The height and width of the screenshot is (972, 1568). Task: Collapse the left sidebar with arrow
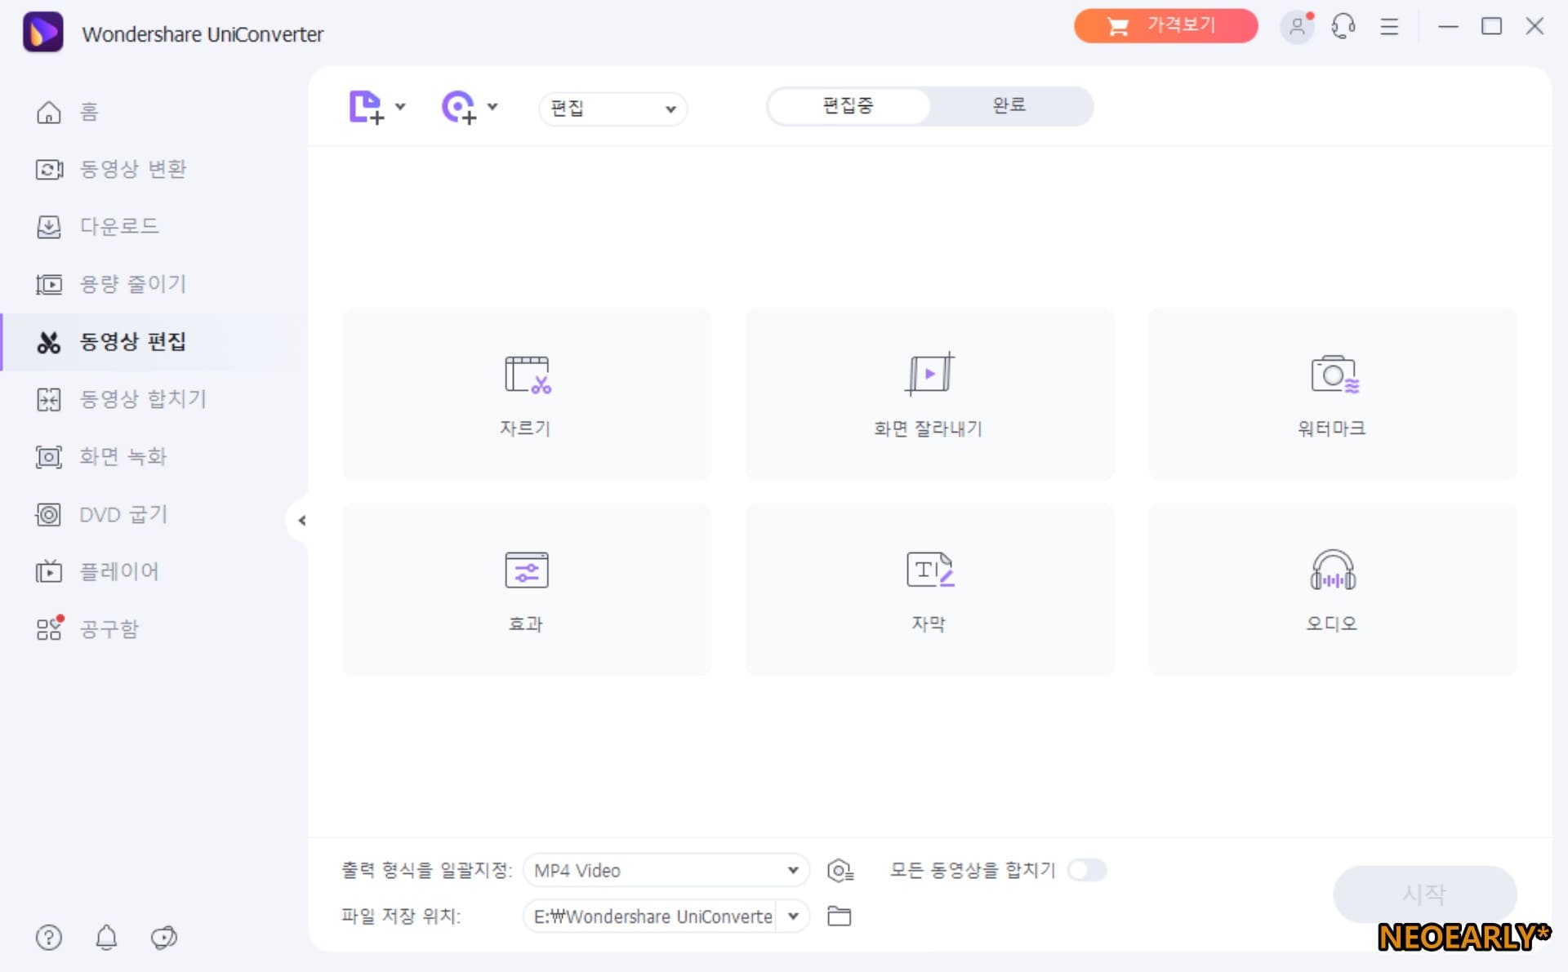pos(301,520)
